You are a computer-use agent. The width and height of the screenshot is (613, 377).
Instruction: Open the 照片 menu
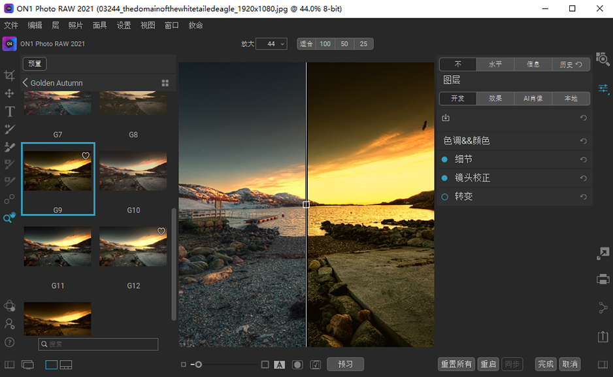pyautogui.click(x=76, y=25)
